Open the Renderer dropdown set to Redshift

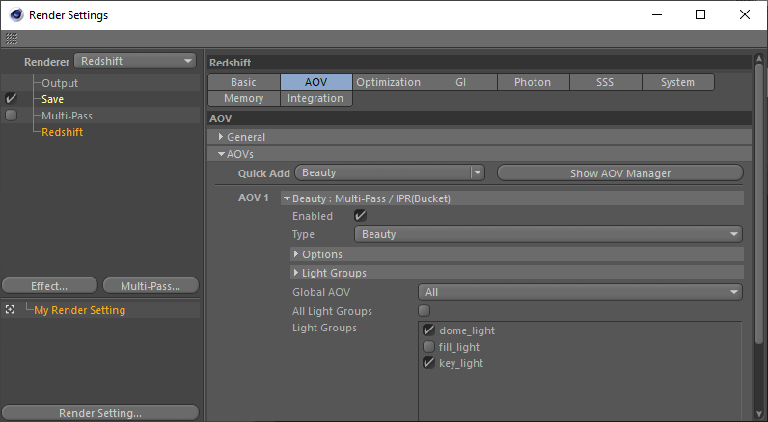(135, 61)
